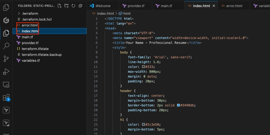Select the index.html editor tab
This screenshot has height=135, width=270.
pos(201,6)
